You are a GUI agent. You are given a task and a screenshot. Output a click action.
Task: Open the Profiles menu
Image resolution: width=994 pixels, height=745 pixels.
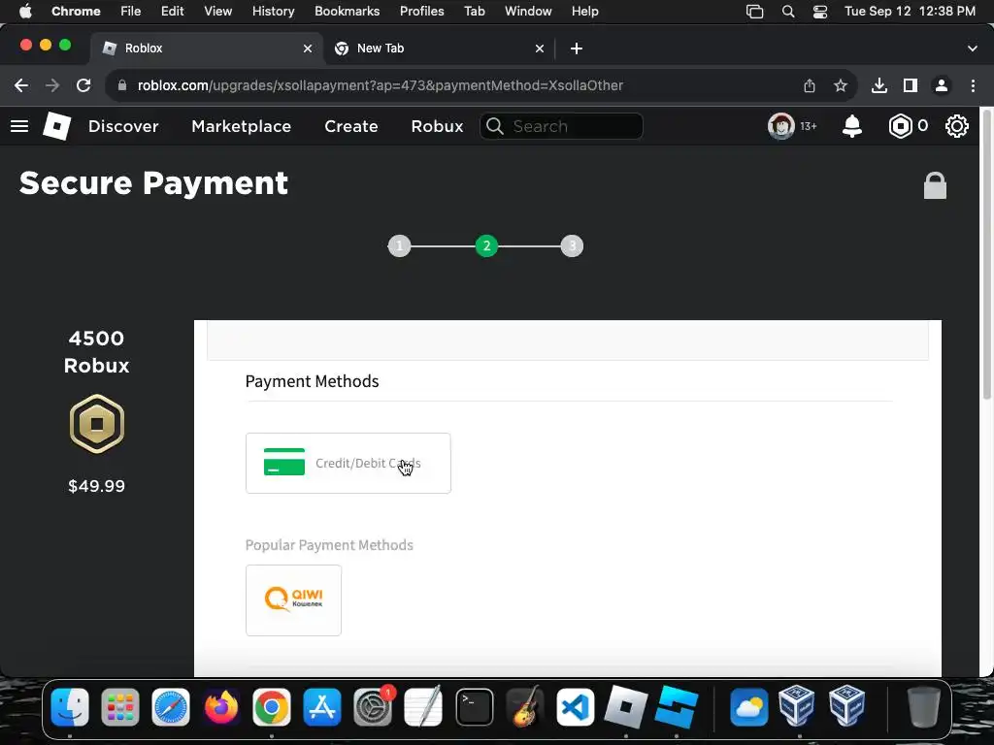tap(421, 12)
